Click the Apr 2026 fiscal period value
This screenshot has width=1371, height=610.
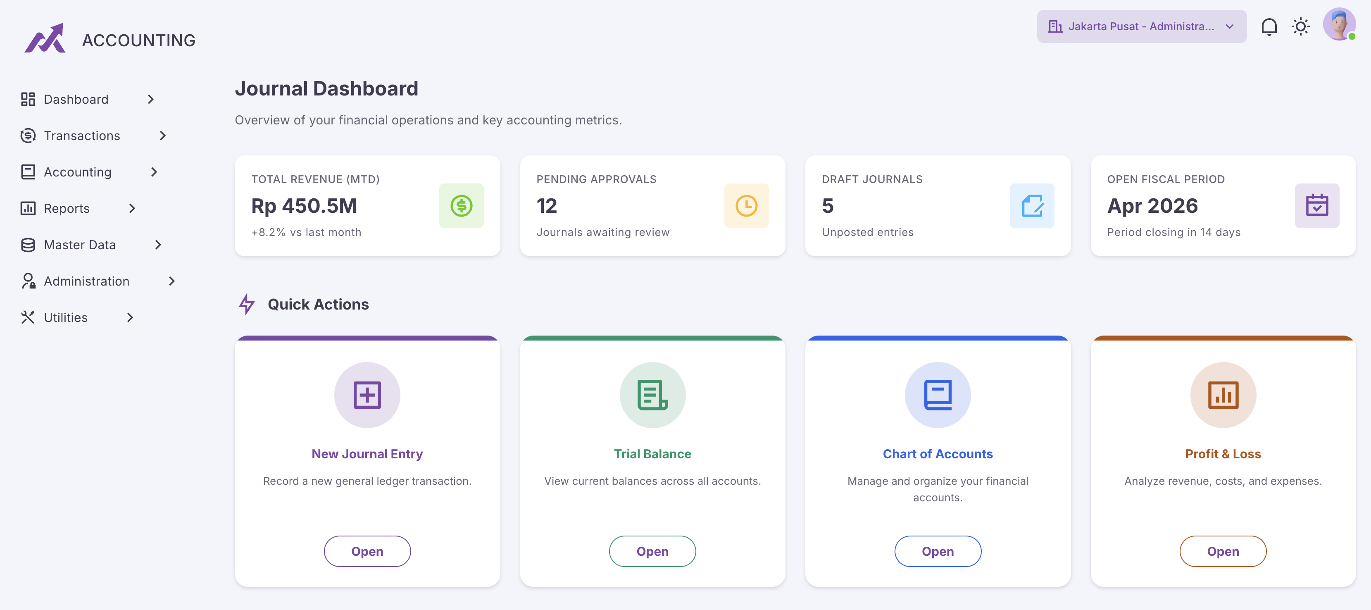(x=1152, y=206)
